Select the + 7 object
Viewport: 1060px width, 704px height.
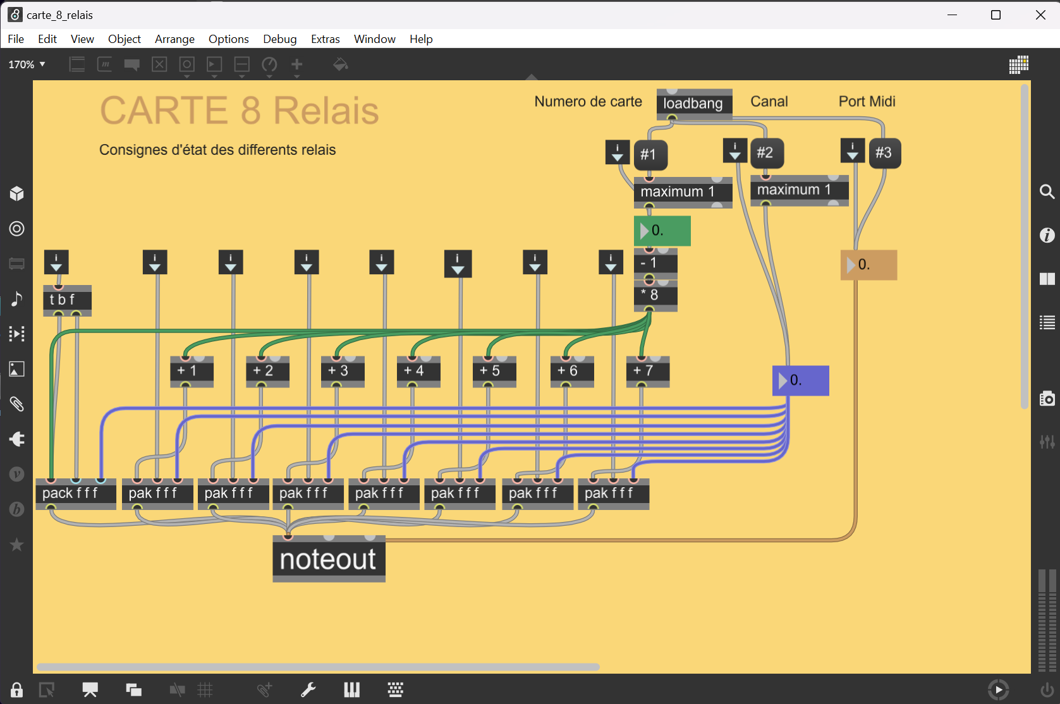[647, 371]
